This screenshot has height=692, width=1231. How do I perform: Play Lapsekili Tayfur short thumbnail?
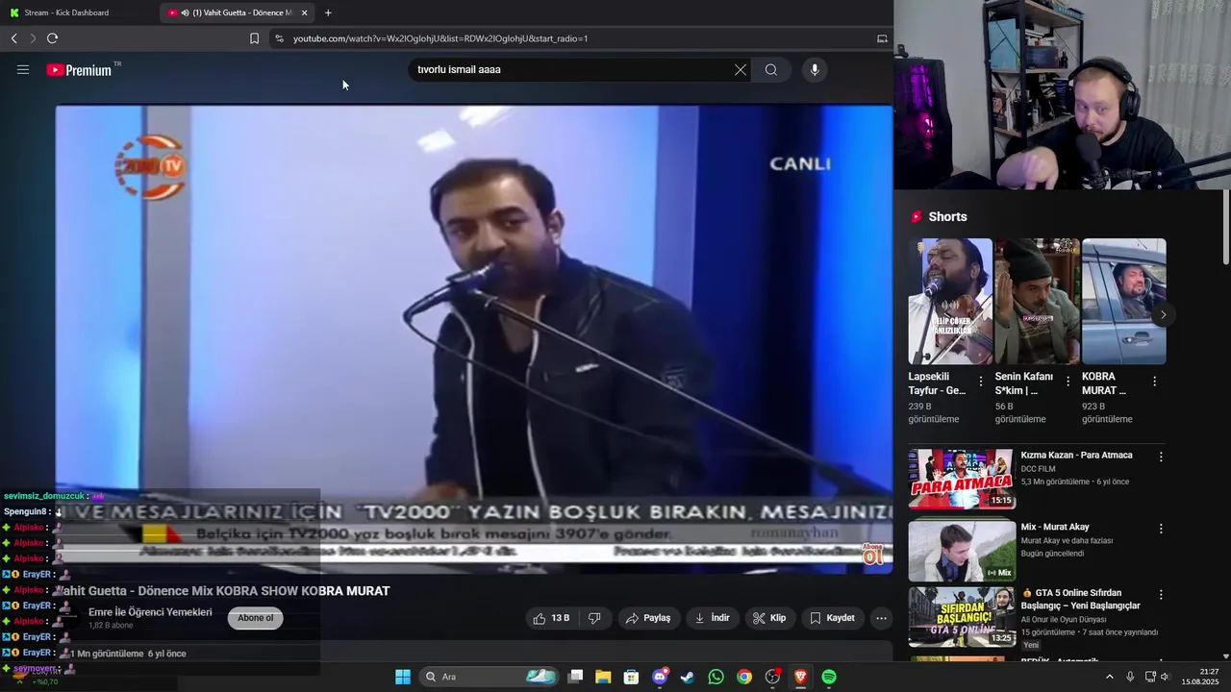pyautogui.click(x=950, y=302)
